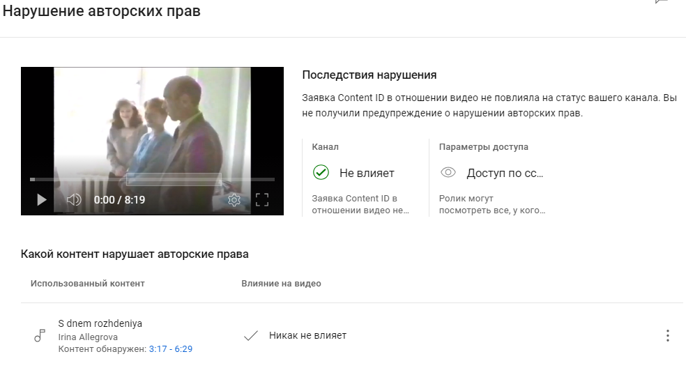The height and width of the screenshot is (368, 686).
Task: Play the video preview
Action: pos(42,200)
